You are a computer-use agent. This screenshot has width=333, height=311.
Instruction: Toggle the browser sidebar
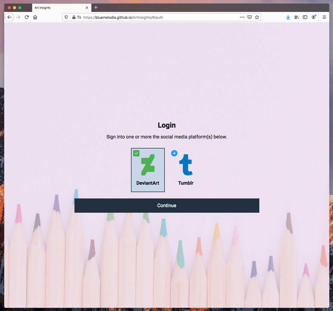pos(305,17)
